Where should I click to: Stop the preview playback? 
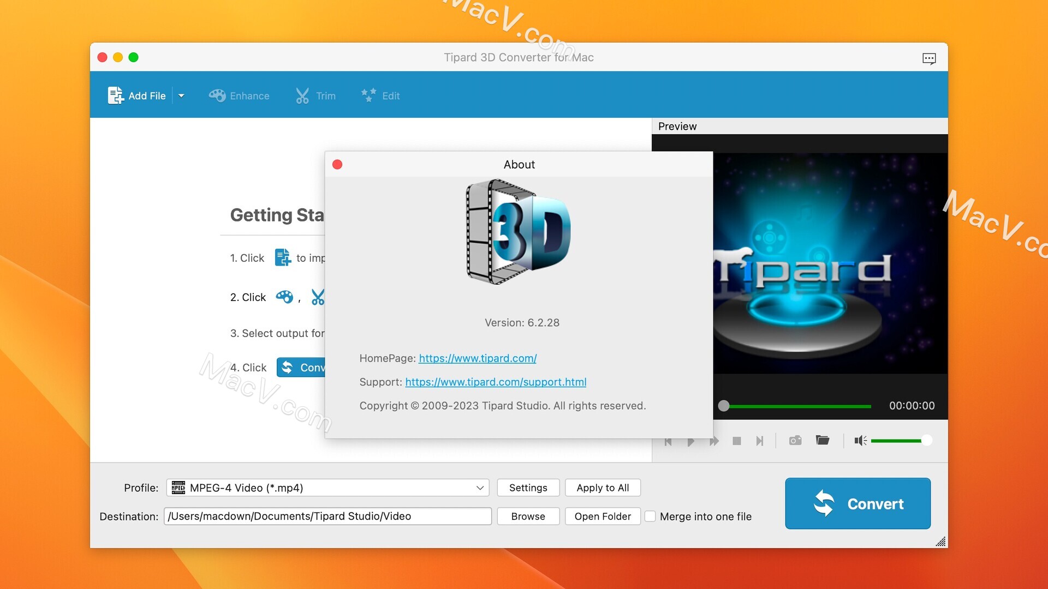(x=737, y=441)
